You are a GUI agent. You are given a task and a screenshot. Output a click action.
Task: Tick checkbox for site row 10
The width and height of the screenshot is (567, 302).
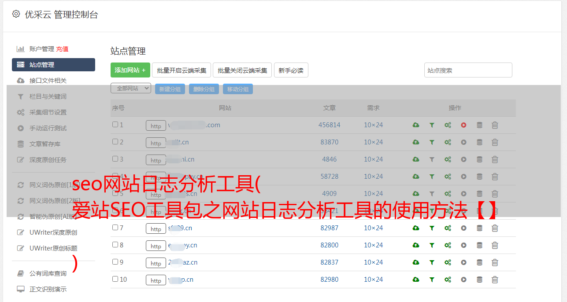coord(115,279)
